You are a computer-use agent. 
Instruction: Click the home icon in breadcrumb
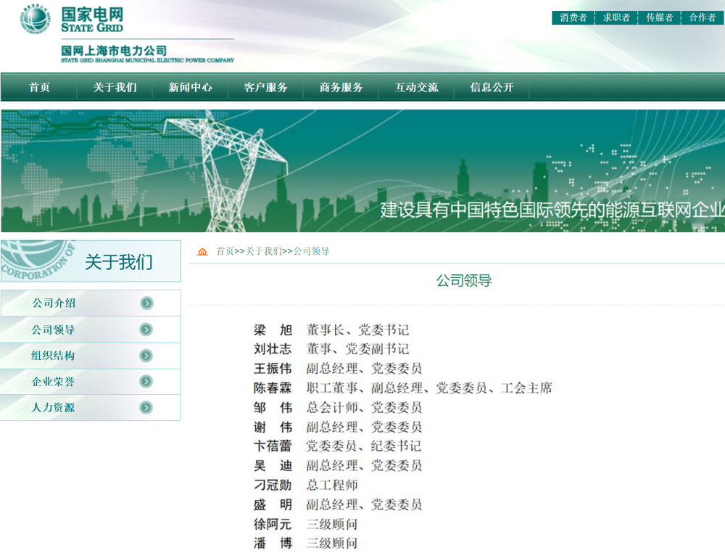(x=202, y=252)
